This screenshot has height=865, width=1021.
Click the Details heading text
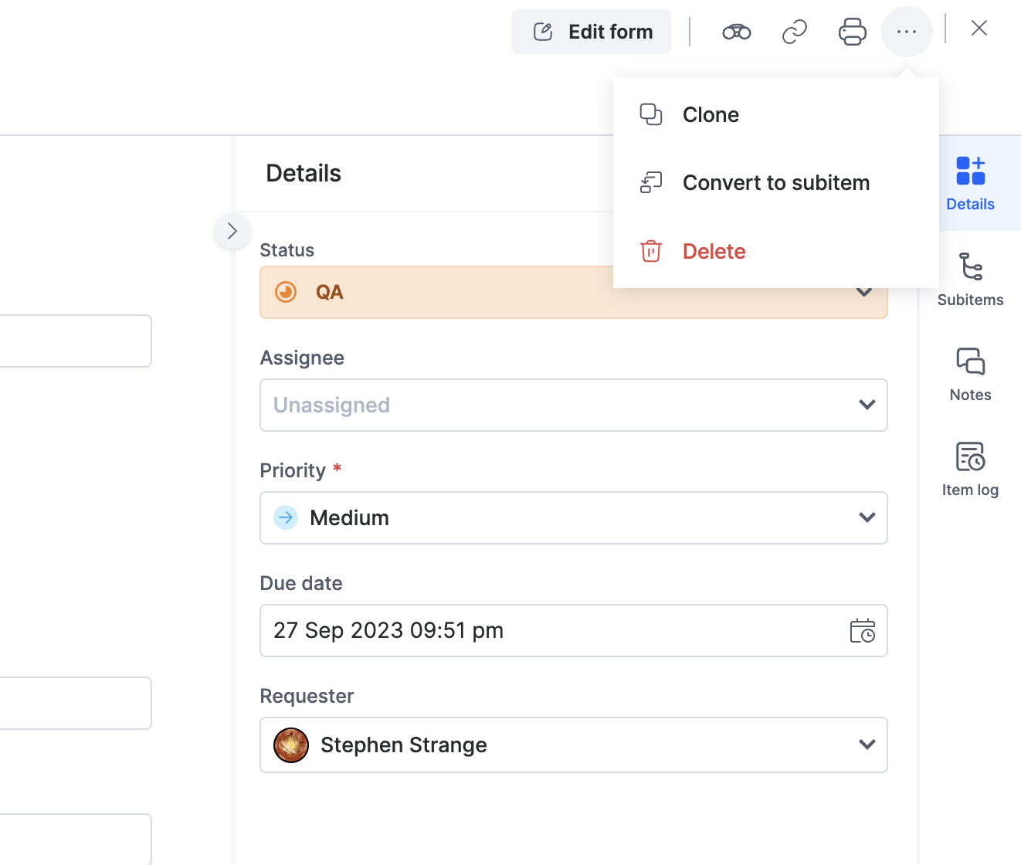[304, 174]
